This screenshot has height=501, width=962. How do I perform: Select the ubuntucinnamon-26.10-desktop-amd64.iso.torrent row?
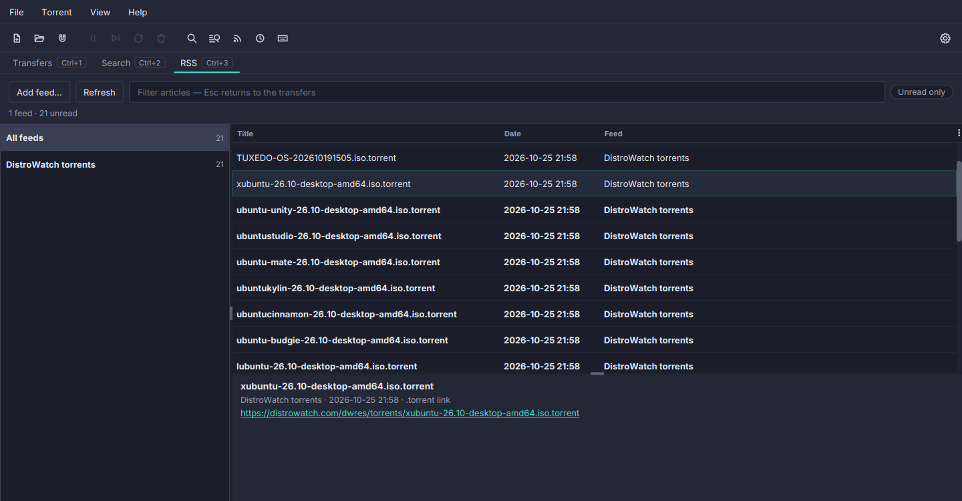[595, 314]
